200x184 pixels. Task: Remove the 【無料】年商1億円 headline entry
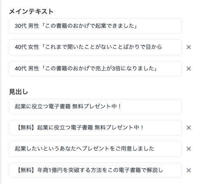point(189,170)
